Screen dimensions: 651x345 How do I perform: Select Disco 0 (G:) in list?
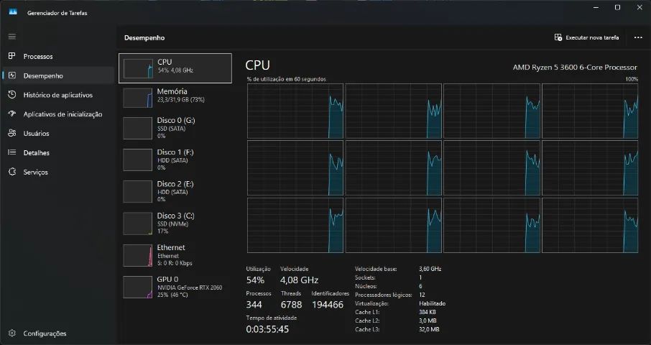(x=175, y=128)
